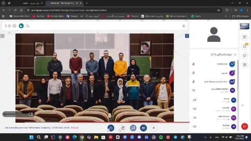Open the shared notes icon in right sidebar
251x141 pixels.
(245, 65)
